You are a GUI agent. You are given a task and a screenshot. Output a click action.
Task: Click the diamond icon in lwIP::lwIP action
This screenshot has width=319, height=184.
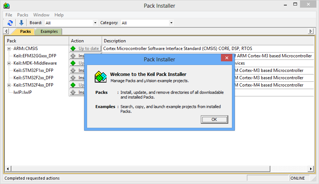click(73, 92)
